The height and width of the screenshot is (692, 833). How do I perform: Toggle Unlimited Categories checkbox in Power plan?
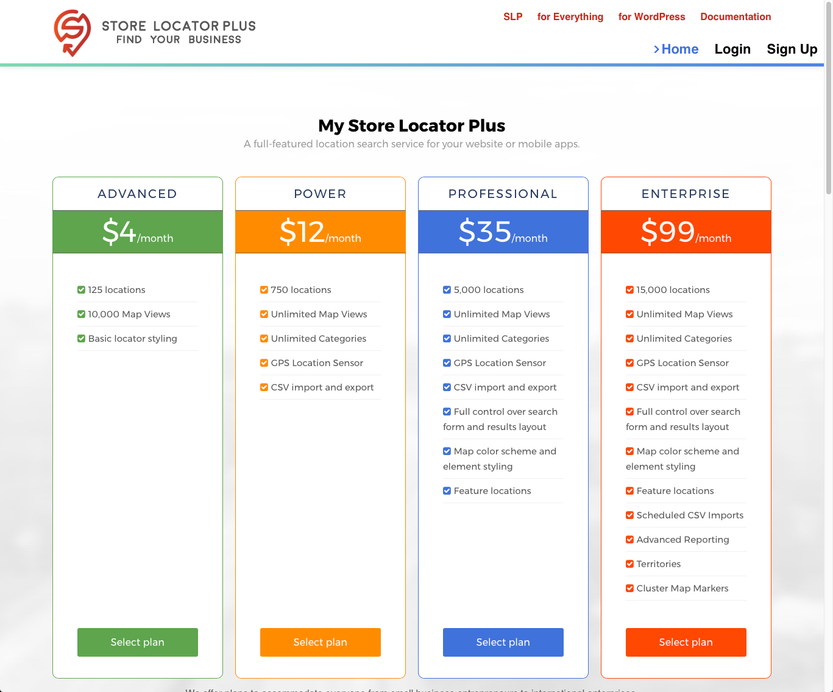pyautogui.click(x=264, y=338)
